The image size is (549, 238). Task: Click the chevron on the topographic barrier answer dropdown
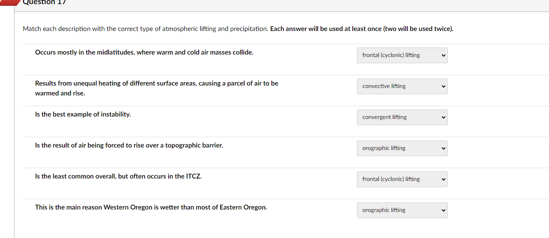443,148
